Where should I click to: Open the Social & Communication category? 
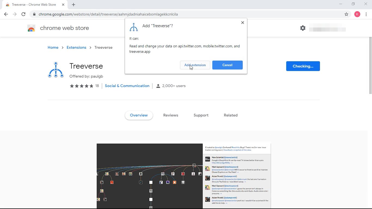pyautogui.click(x=127, y=86)
